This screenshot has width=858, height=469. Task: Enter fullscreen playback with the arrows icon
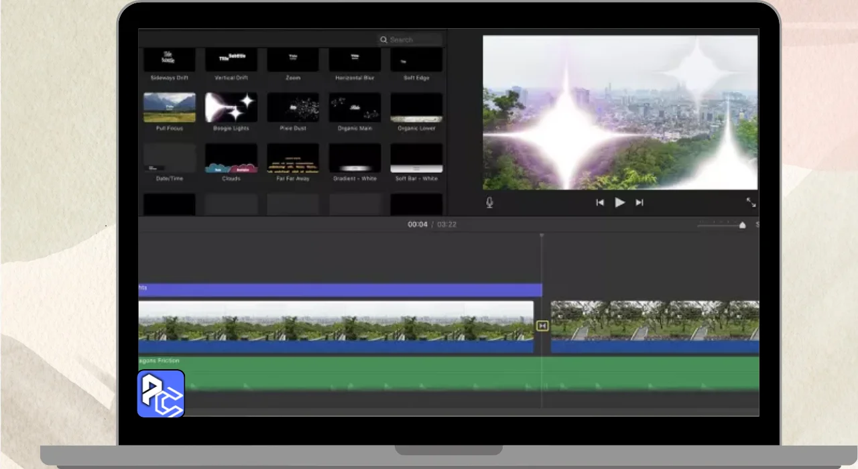click(751, 202)
